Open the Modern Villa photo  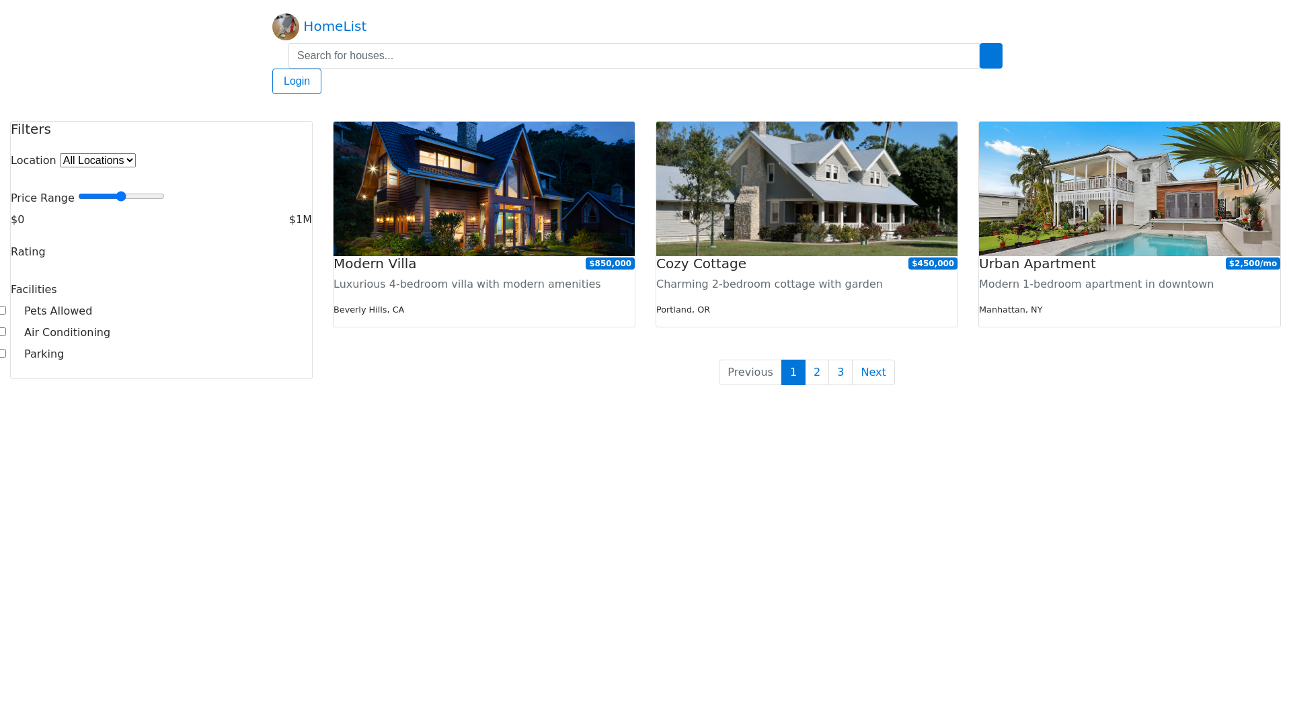coord(484,189)
